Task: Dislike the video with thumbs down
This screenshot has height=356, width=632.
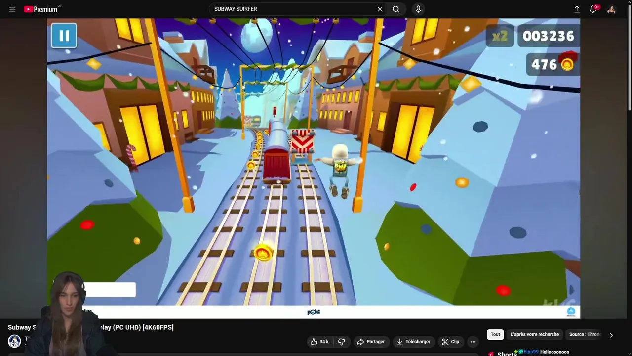Action: coord(341,342)
